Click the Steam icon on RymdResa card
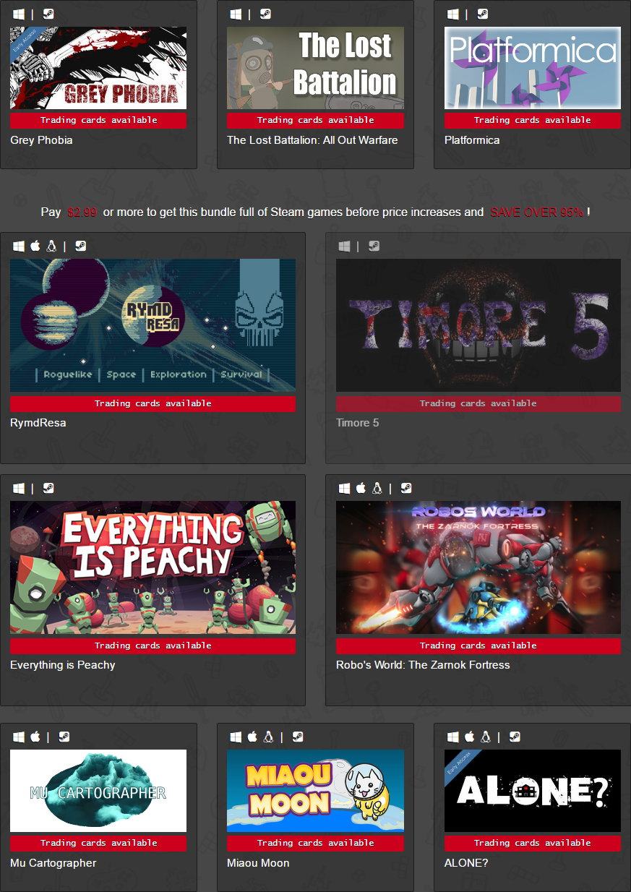This screenshot has height=892, width=631. [x=80, y=246]
